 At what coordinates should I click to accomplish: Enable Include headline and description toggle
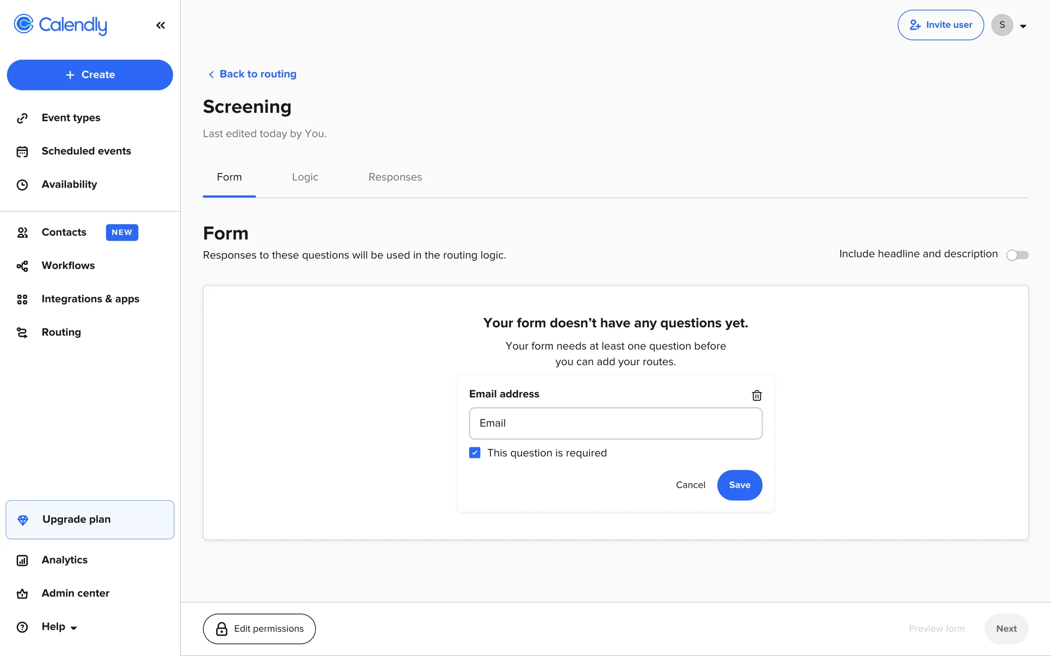1017,255
